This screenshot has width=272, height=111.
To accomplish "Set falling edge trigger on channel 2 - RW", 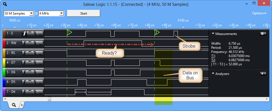I will tap(35, 43).
